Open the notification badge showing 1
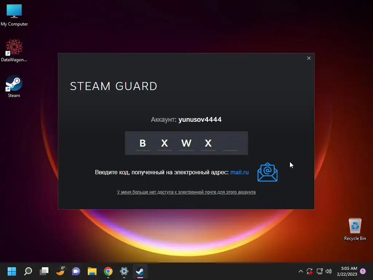 point(363,271)
